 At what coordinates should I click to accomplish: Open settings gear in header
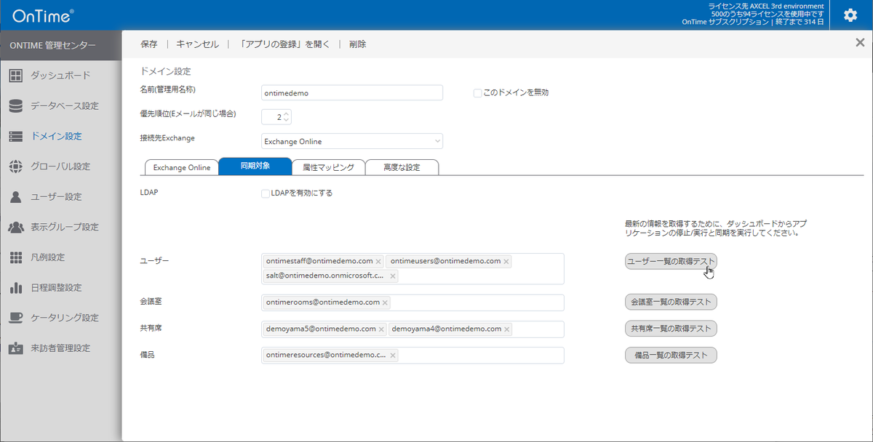pos(850,15)
